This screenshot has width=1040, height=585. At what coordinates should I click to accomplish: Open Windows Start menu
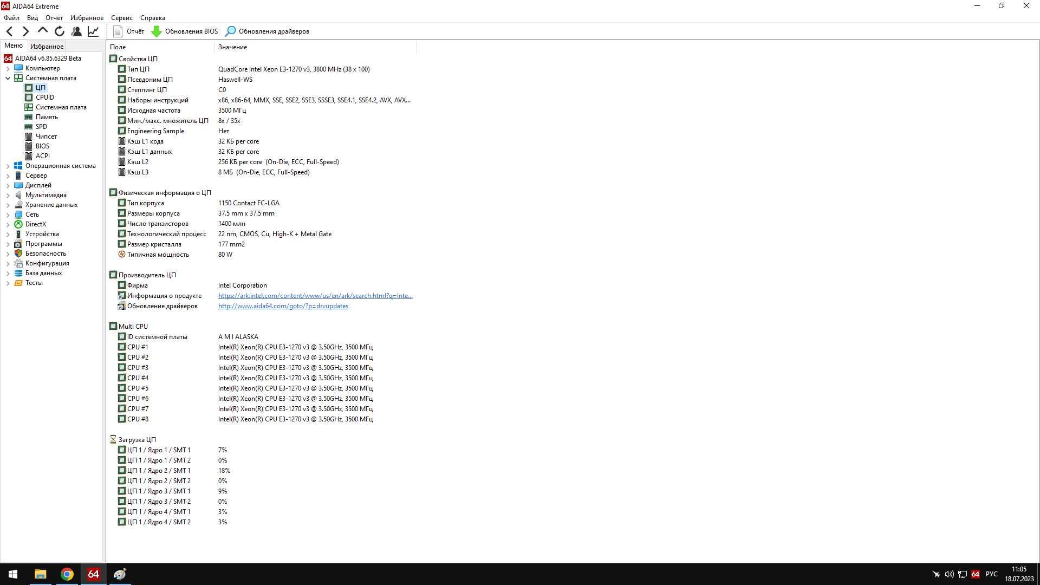point(13,574)
